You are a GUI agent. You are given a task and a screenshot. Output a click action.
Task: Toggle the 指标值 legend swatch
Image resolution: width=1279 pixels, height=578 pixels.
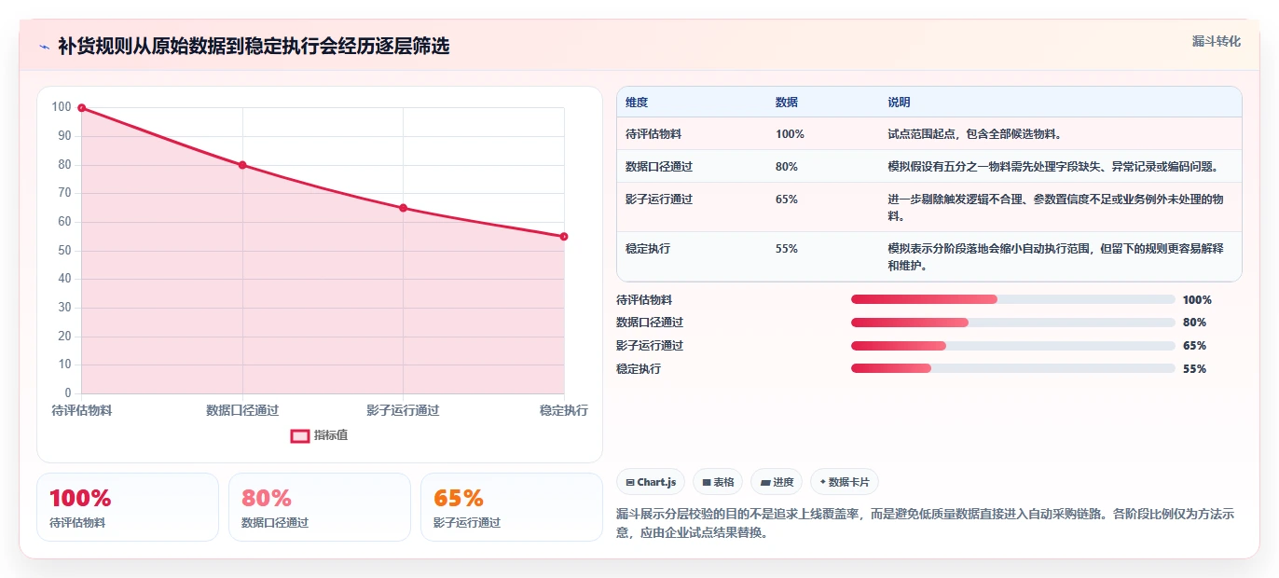pos(300,435)
